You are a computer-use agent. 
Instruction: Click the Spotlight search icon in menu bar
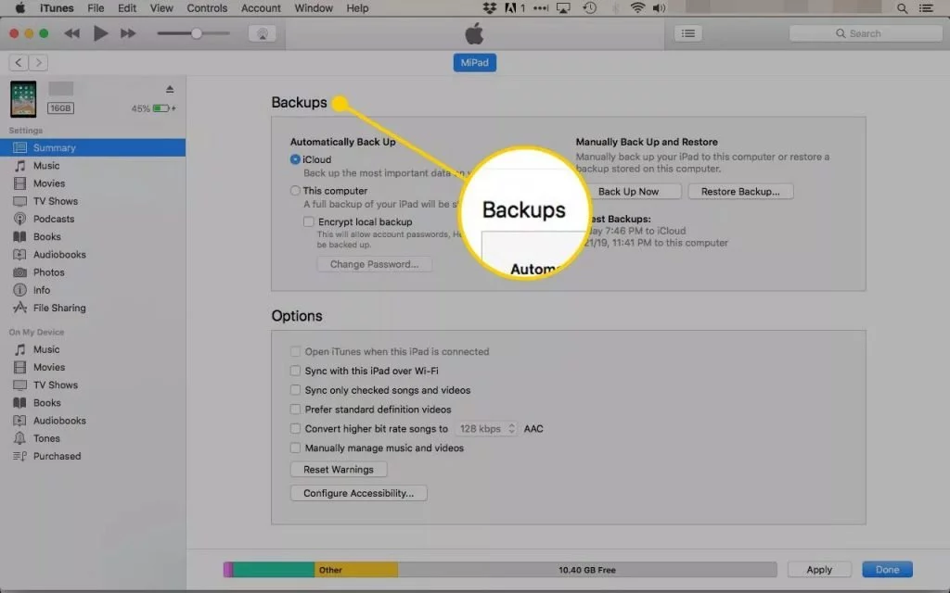903,8
